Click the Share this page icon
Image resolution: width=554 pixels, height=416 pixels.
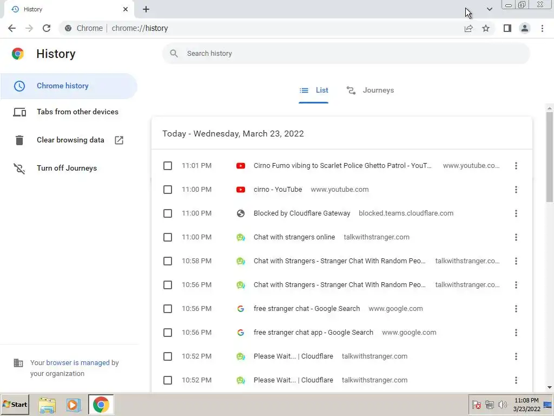pos(469,28)
